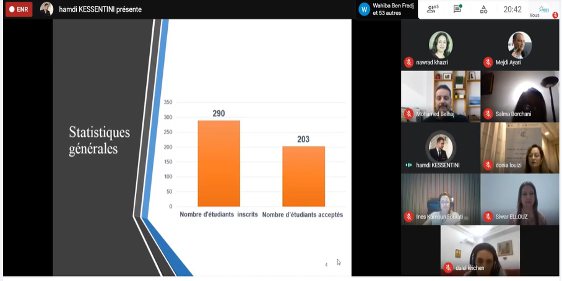This screenshot has width=562, height=281.
Task: Click the muted mic icon beside nawrad khazri
Action: (409, 63)
